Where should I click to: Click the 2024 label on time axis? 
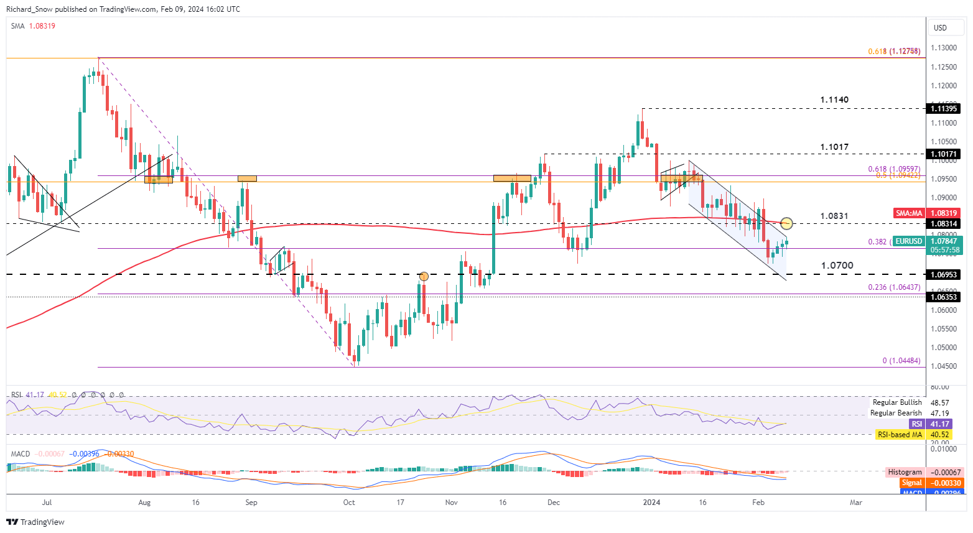(x=651, y=503)
